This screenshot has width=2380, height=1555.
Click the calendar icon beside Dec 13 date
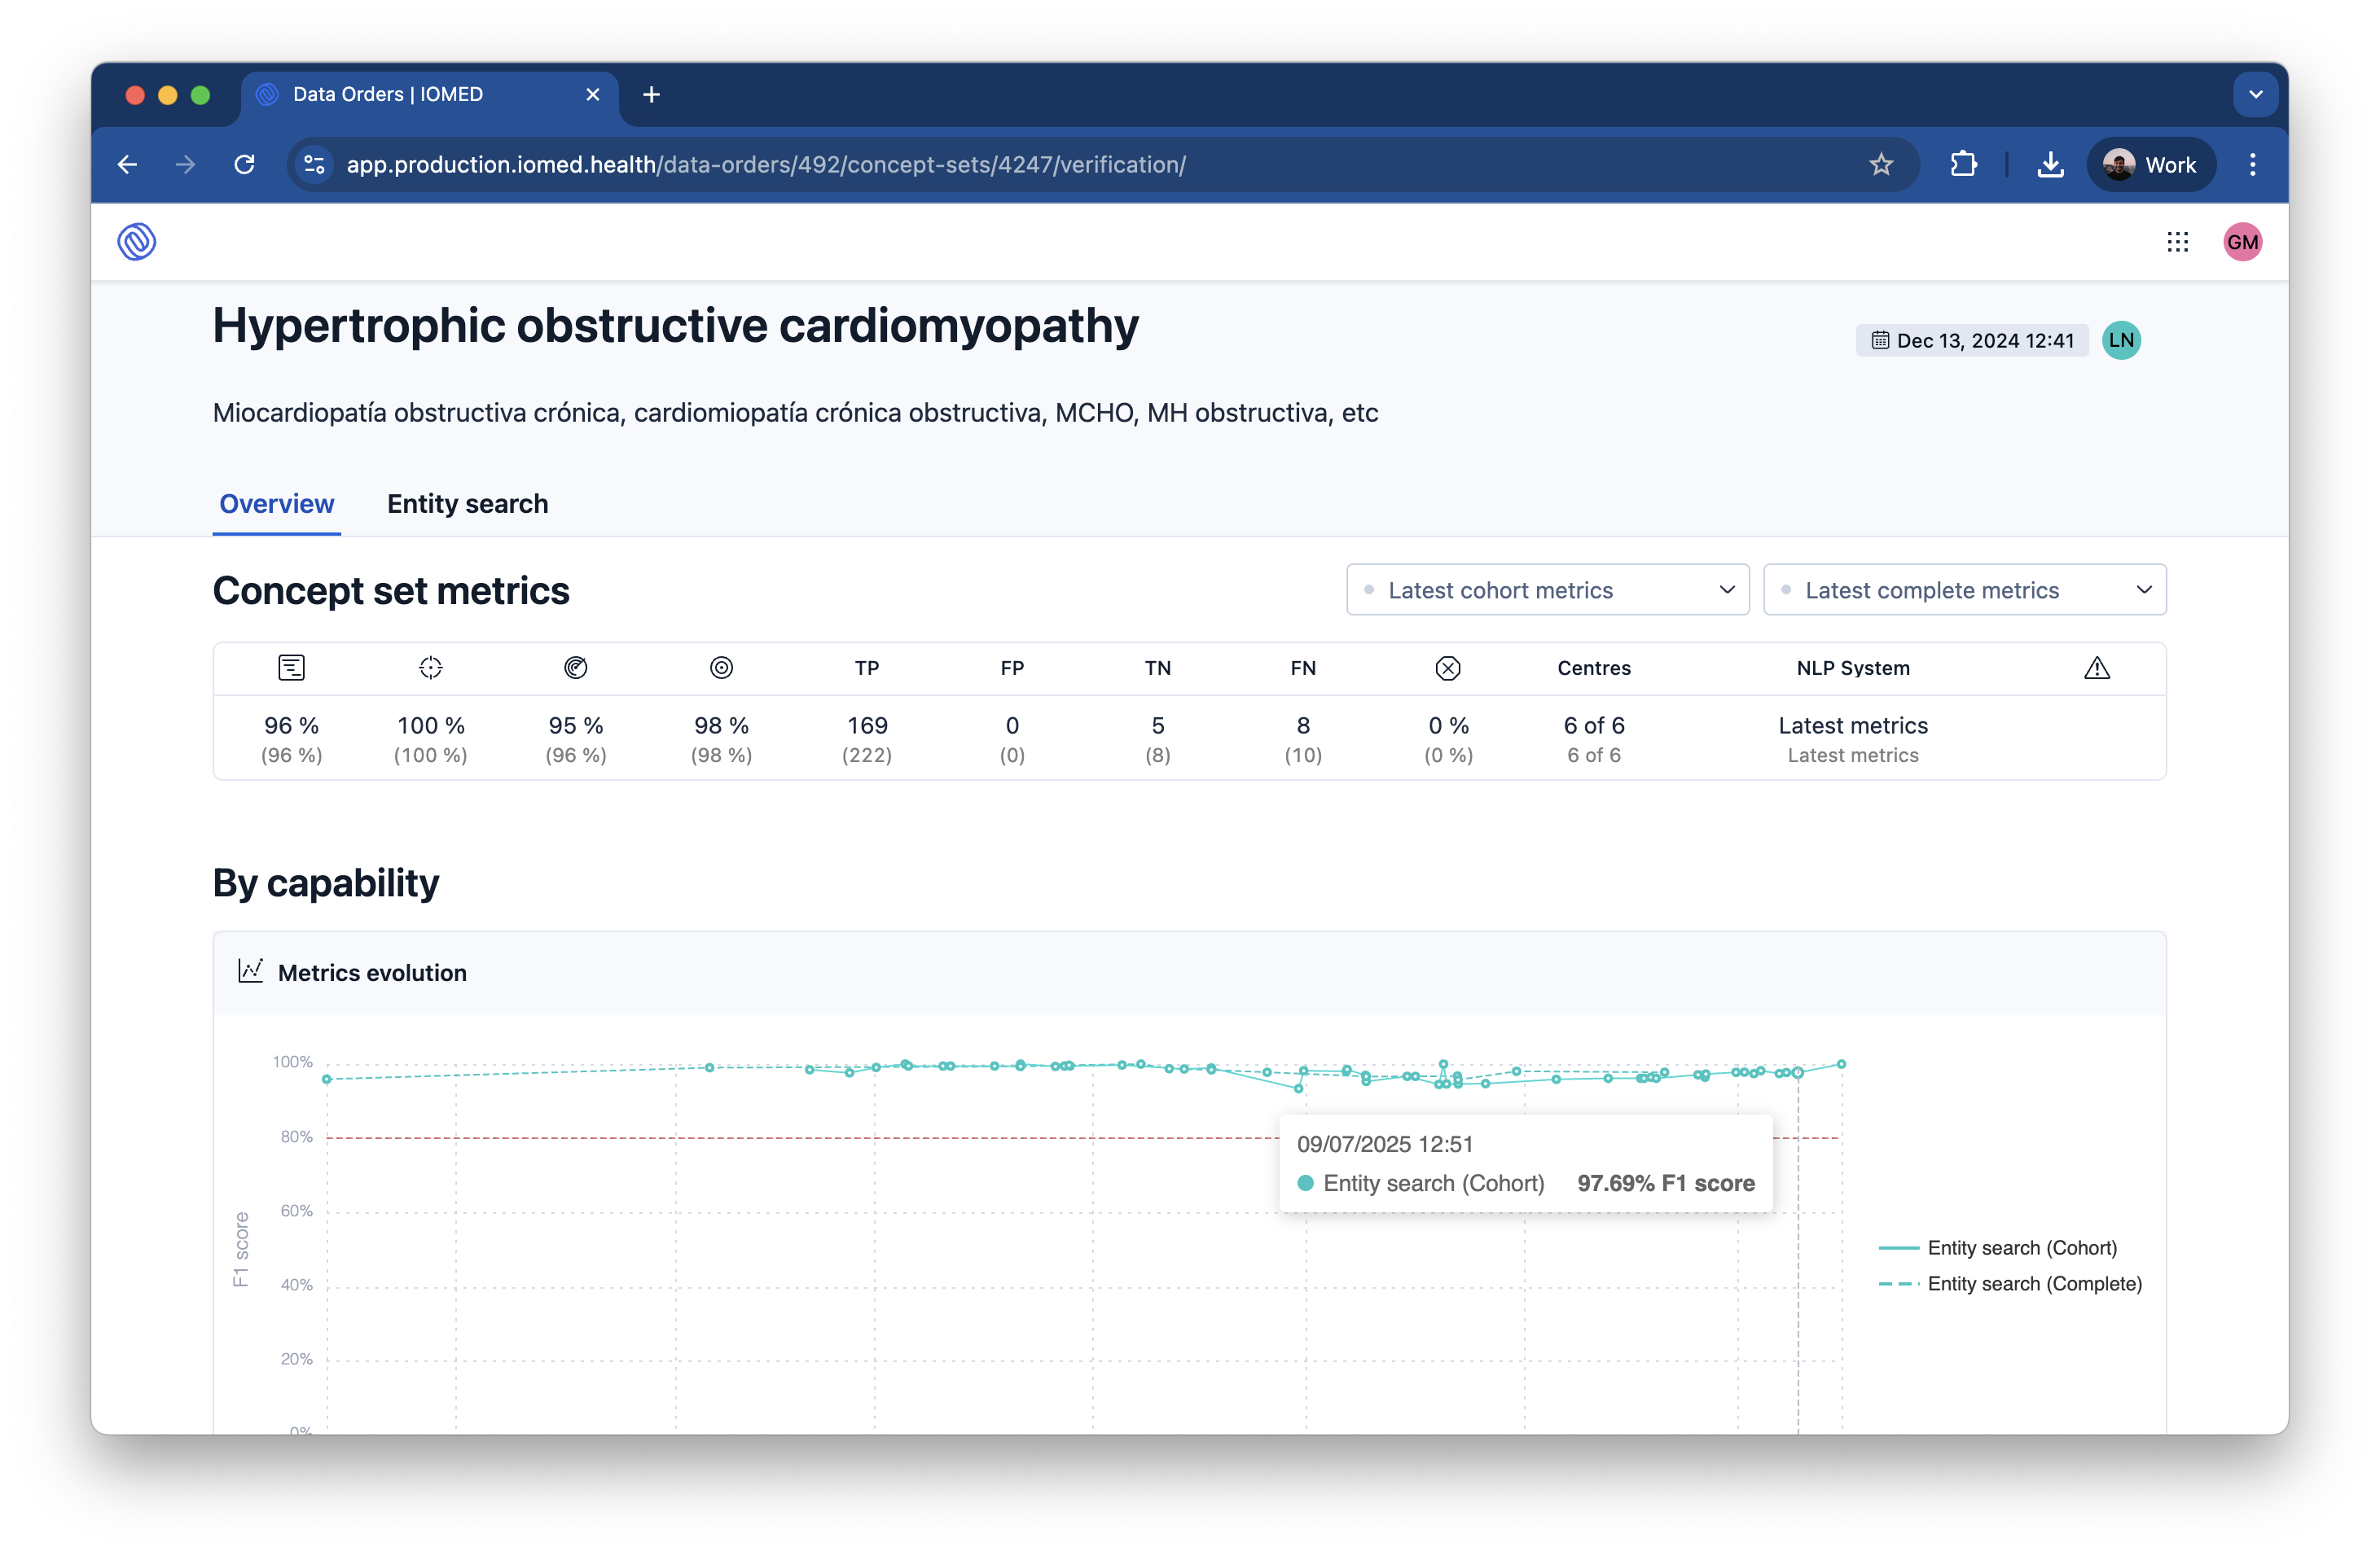click(1879, 339)
